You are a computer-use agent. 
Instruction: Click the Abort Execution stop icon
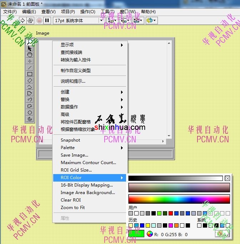coord(39,21)
